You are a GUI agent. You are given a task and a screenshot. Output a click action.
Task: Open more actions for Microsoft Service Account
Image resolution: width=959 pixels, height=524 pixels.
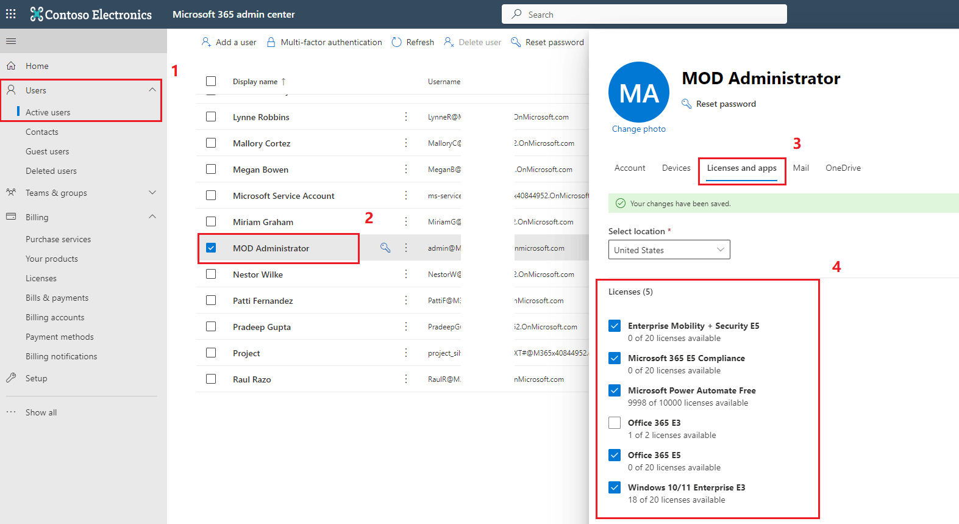click(x=406, y=195)
